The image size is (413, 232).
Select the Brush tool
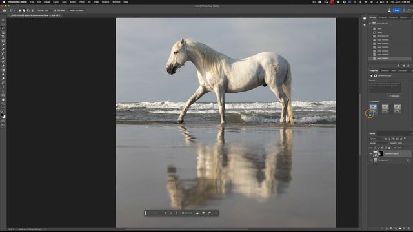pyautogui.click(x=3, y=53)
